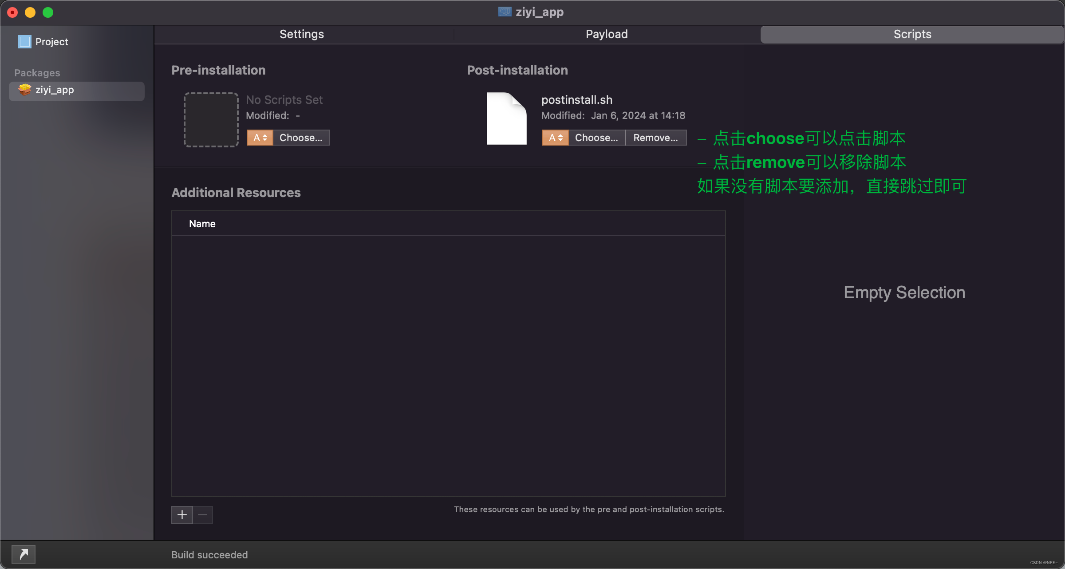This screenshot has width=1065, height=569.
Task: Choose a pre-installation script
Action: (x=301, y=138)
